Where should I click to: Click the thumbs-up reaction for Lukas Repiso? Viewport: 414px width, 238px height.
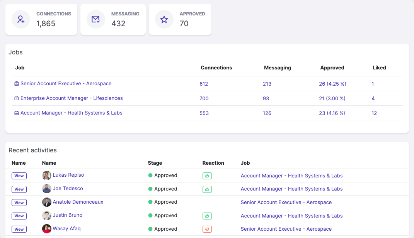pos(207,176)
